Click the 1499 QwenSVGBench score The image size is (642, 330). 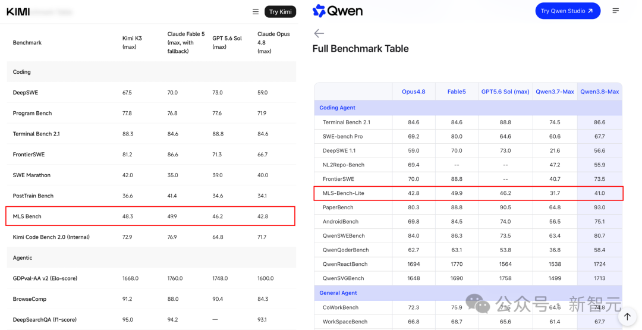(x=555, y=278)
